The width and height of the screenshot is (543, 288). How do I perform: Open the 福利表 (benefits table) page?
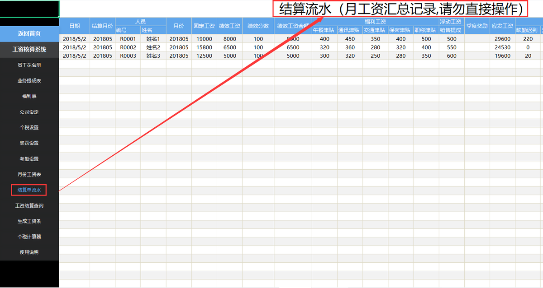pyautogui.click(x=29, y=96)
